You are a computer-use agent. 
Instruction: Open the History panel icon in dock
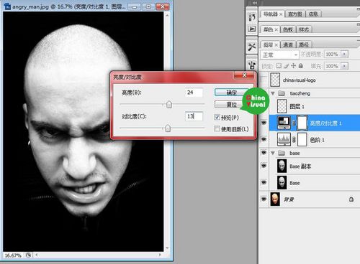tap(252, 17)
